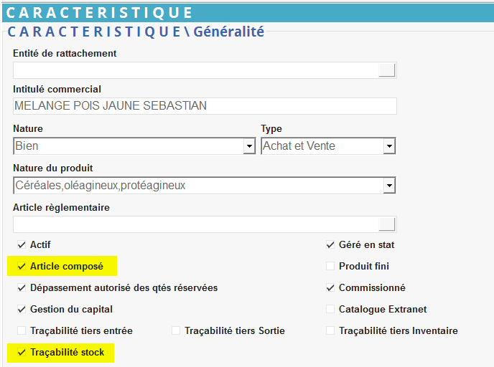Uncheck Géré en stat
Screen dimensions: 494x367
(330, 245)
